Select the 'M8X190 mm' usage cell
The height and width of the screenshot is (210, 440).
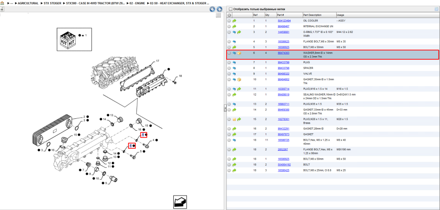click(344, 149)
